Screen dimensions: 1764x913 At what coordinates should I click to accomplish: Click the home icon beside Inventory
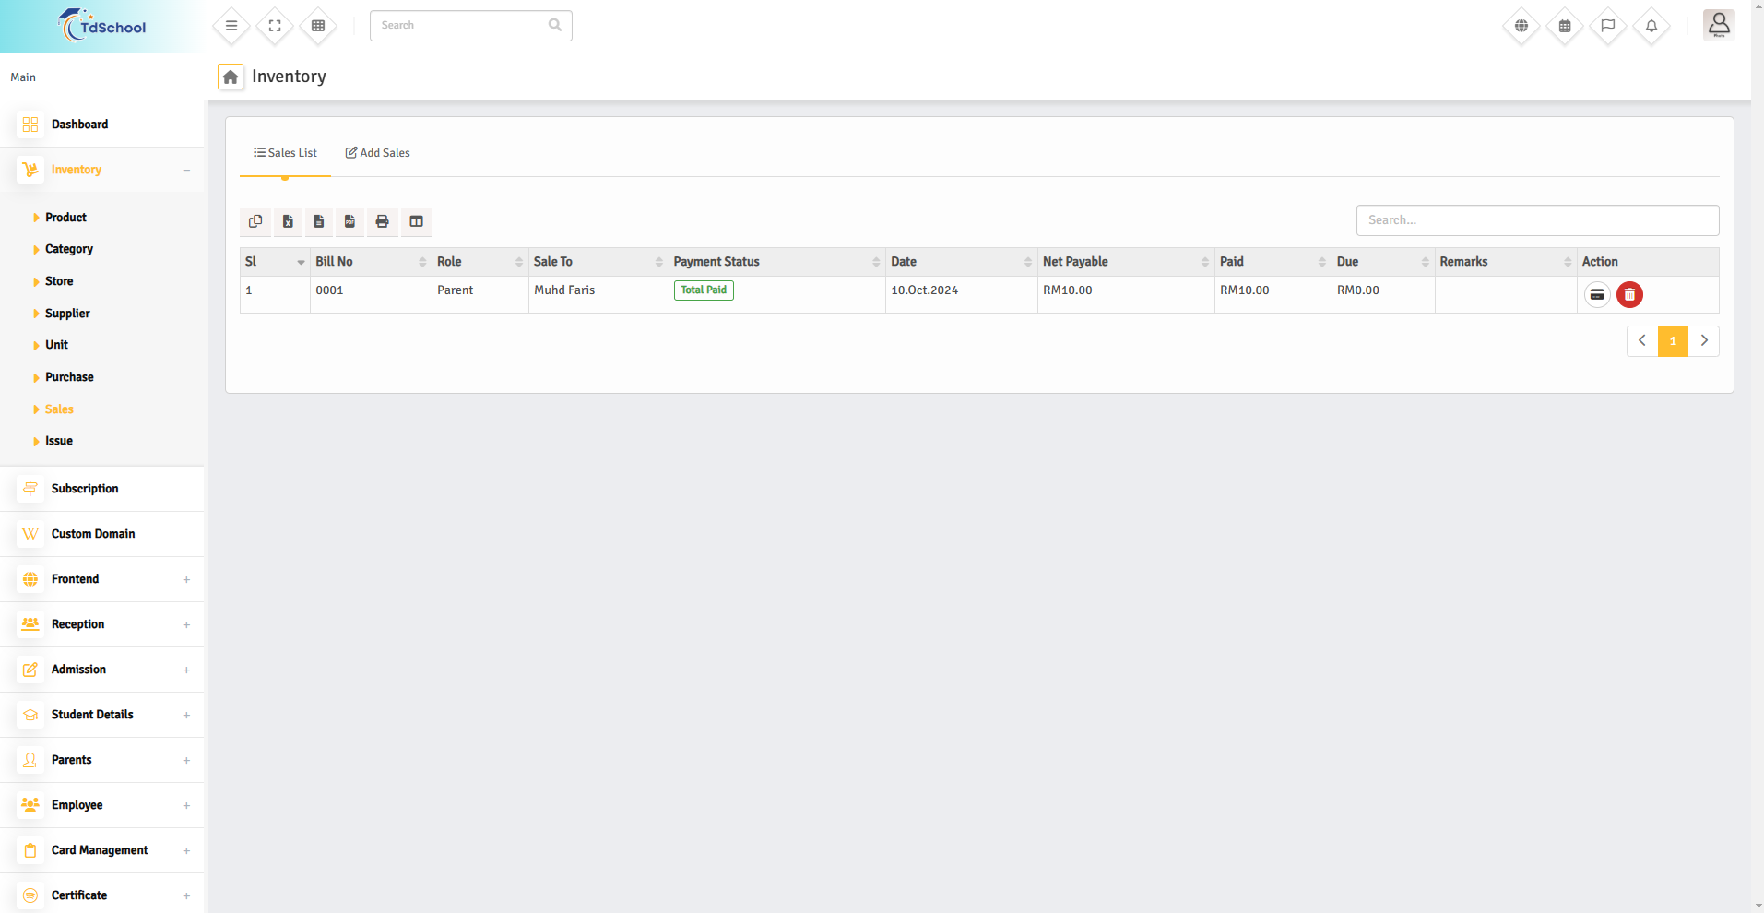click(231, 77)
